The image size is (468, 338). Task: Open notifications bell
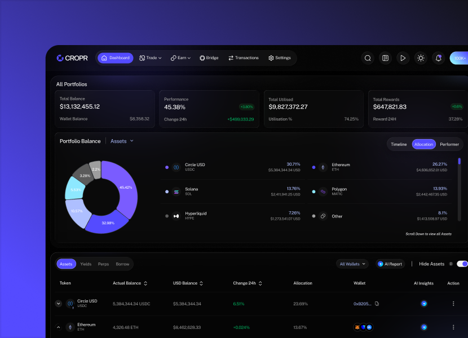pyautogui.click(x=439, y=58)
